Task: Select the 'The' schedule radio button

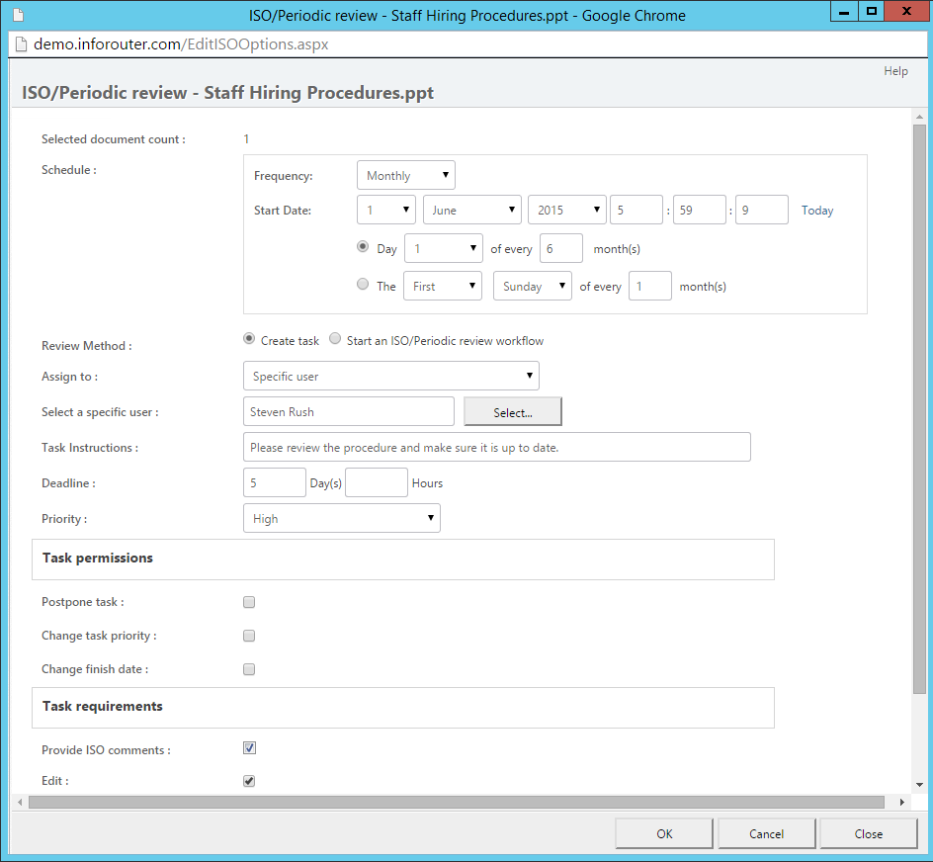Action: 363,284
